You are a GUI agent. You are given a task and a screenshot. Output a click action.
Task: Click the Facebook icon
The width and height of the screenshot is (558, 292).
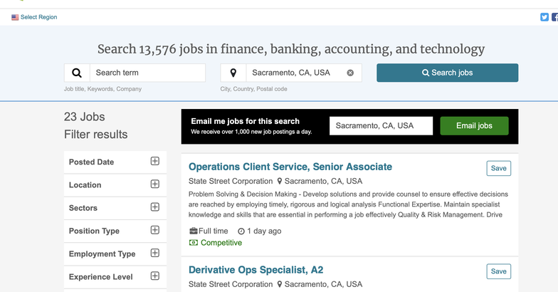click(x=555, y=17)
